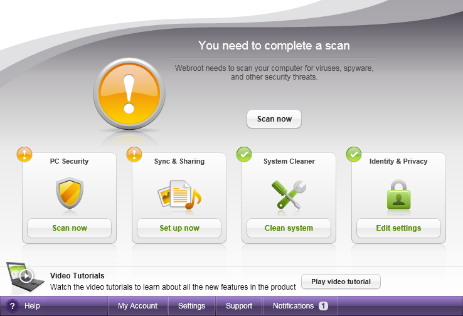Click the System Cleaner tools icon
463x316 pixels.
click(x=289, y=194)
